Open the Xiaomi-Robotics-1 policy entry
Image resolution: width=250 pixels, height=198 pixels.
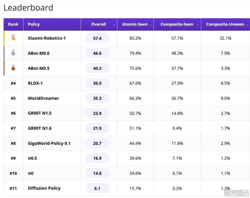(x=46, y=38)
